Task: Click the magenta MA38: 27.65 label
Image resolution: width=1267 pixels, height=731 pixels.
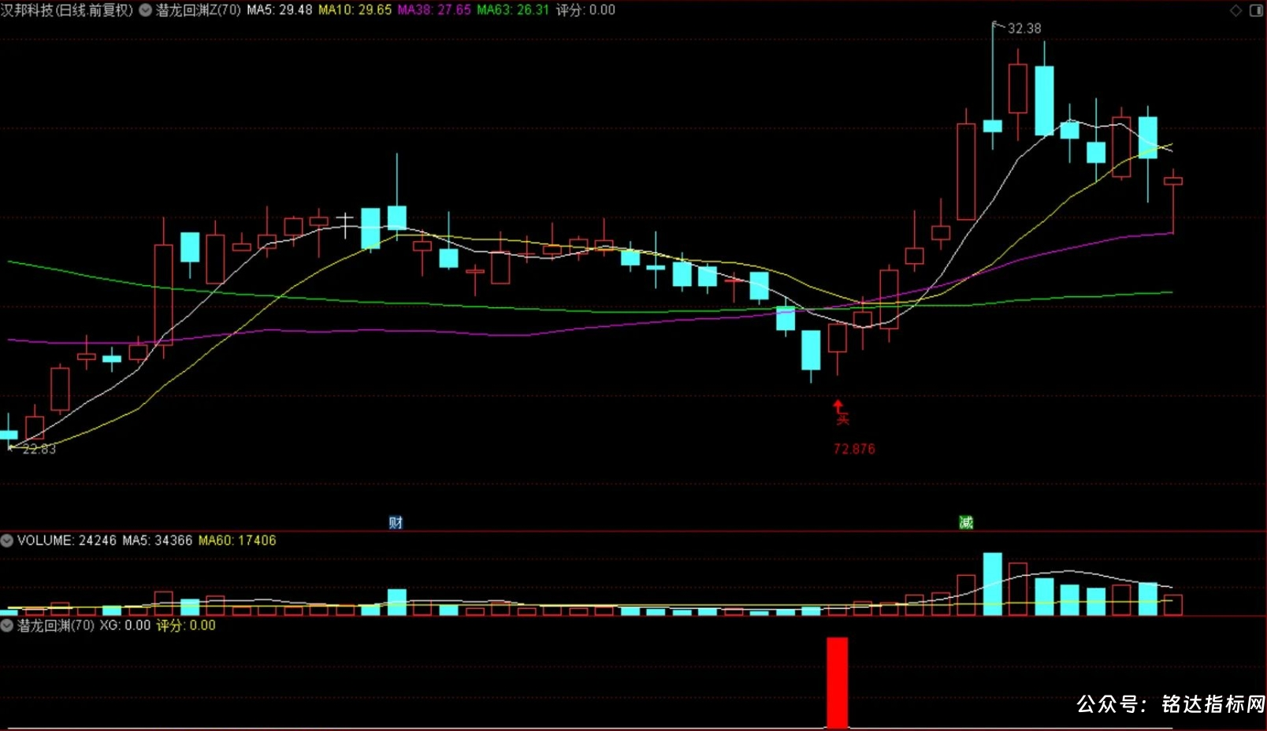Action: coord(434,10)
